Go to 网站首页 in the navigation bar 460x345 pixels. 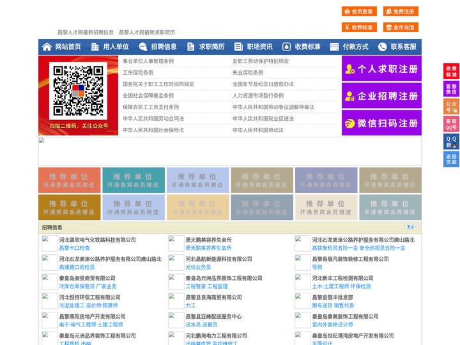(68, 47)
